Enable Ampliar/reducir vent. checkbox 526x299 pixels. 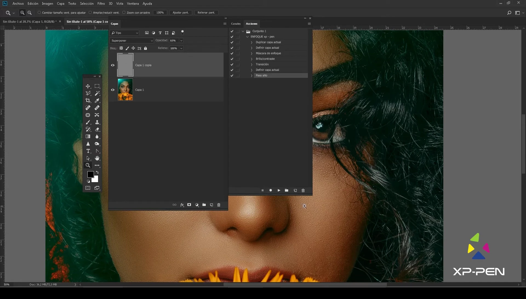[x=90, y=12]
